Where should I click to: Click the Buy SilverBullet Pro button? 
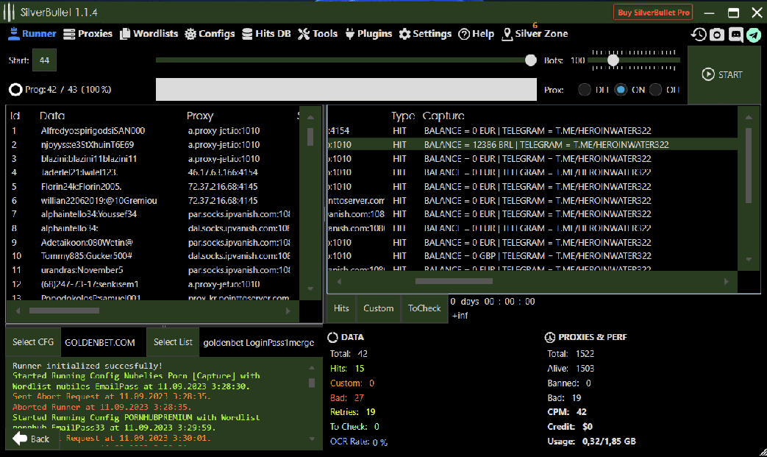[x=653, y=13]
